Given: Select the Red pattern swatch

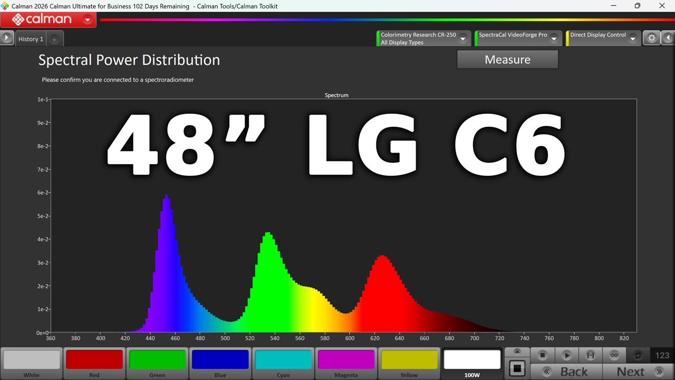Looking at the screenshot, I should [x=94, y=364].
